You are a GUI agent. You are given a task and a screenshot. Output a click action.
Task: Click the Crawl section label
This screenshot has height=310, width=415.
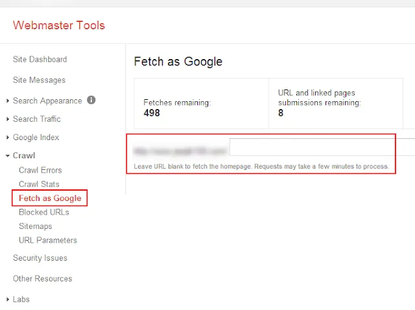(x=24, y=156)
